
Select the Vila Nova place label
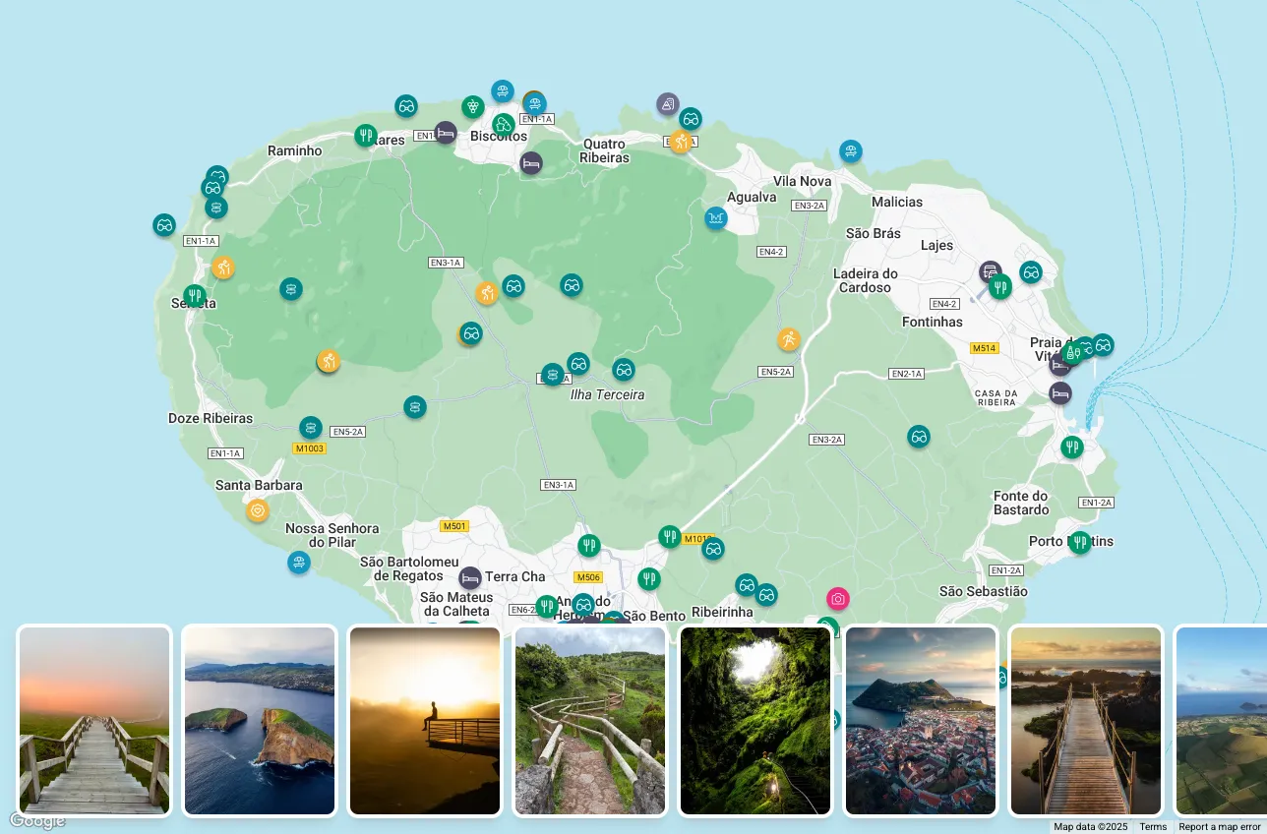coord(803,181)
